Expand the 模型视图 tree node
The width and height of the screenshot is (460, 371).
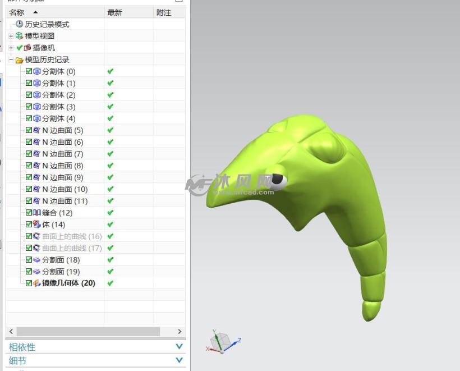coord(11,36)
